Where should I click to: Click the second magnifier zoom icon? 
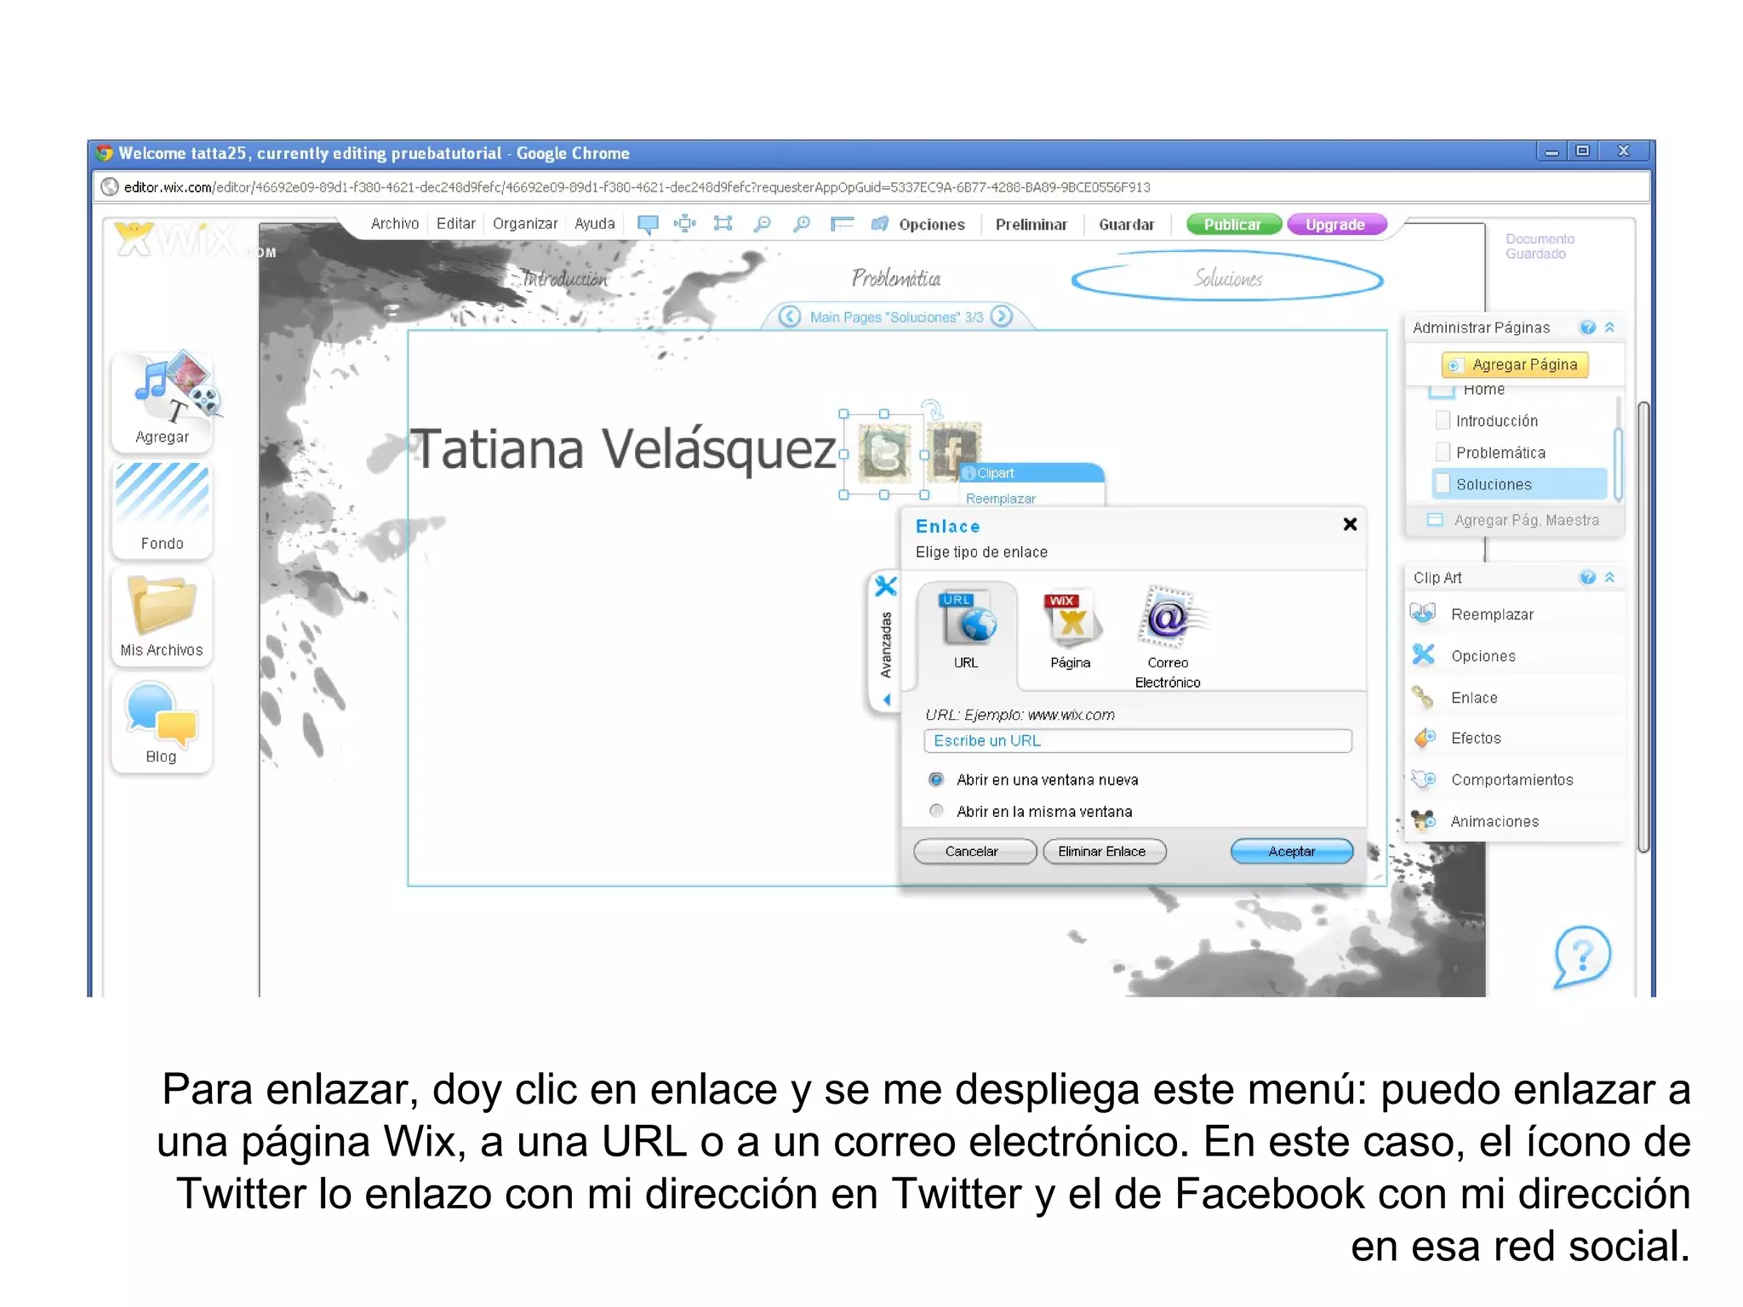(x=801, y=224)
